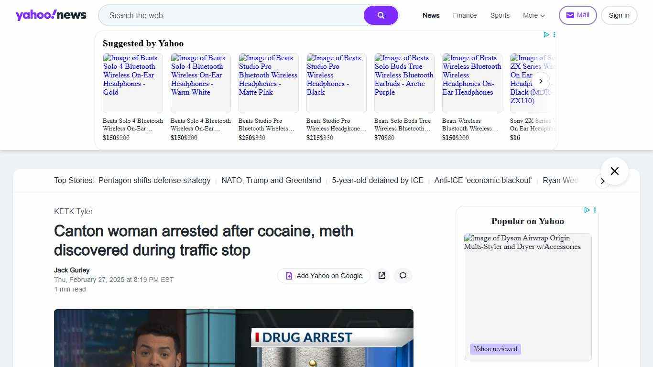Screen dimensions: 653x367
Task: Dismiss the Top Stories banner with the X
Action: pos(614,171)
